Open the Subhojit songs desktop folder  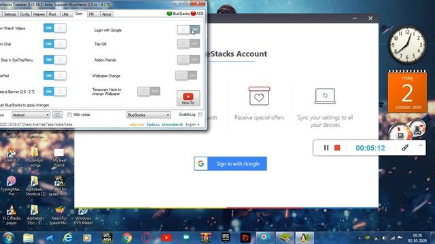35,157
